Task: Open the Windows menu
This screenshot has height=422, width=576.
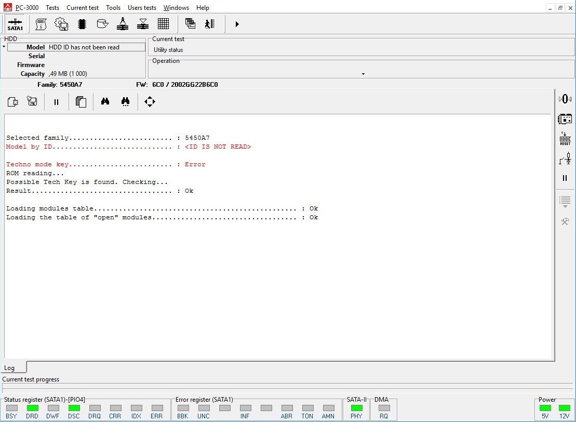Action: [x=176, y=8]
